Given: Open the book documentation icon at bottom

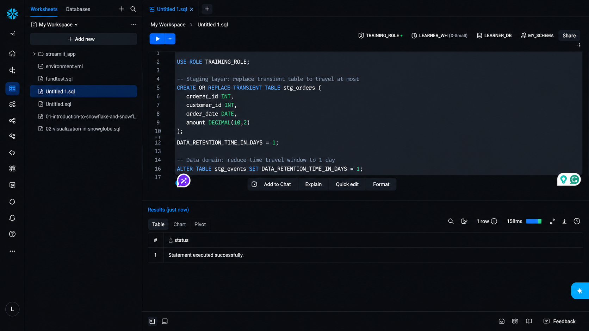Looking at the screenshot, I should point(529,321).
